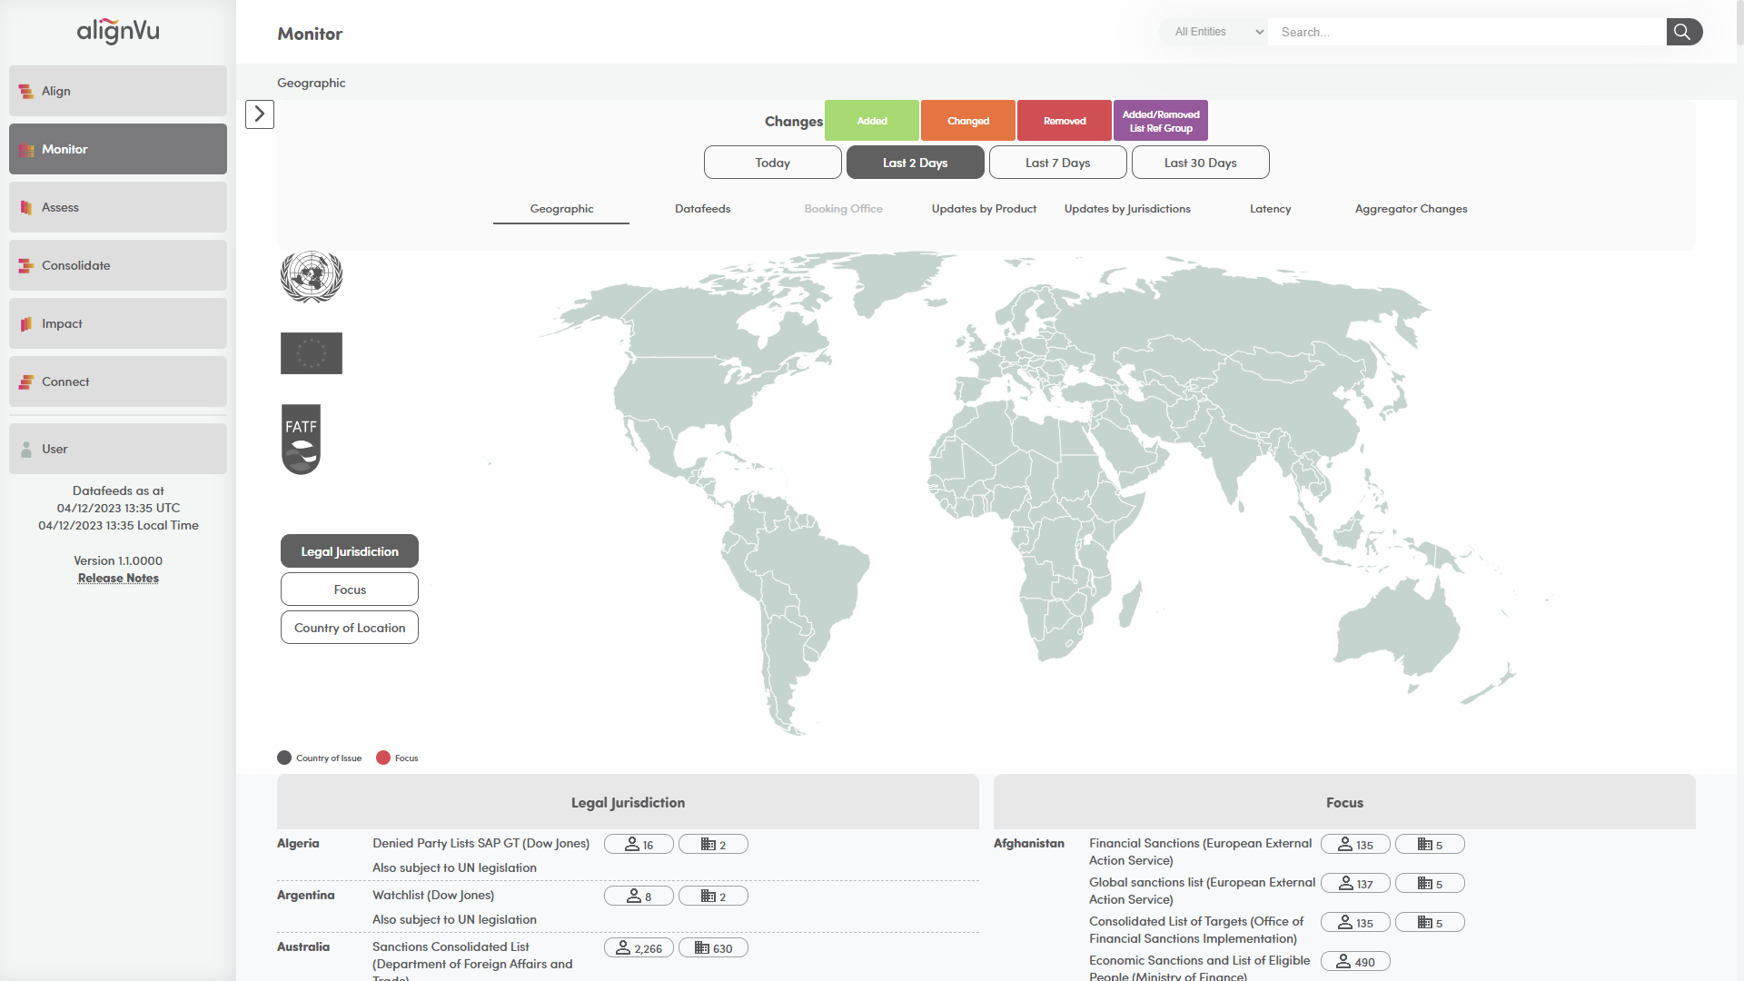Click Denied Party Lists SAP GT text
Screen dimensions: 1744x981
point(481,844)
